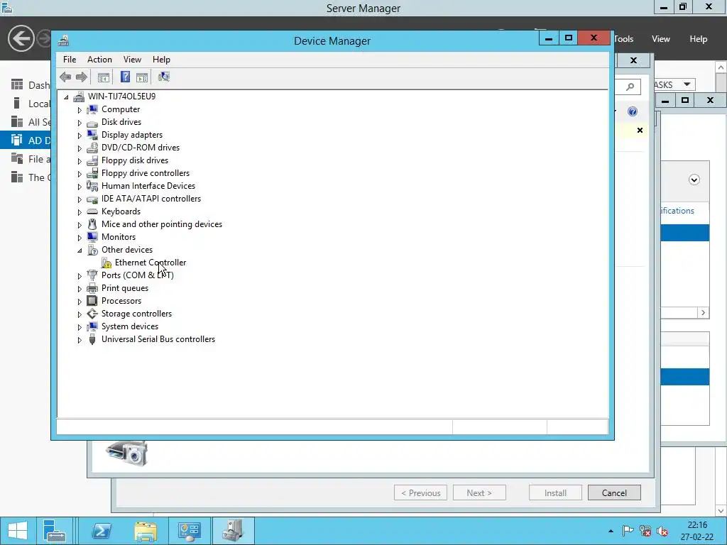Click the Forward arrow in Device Manager toolbar
The image size is (727, 545).
[81, 77]
